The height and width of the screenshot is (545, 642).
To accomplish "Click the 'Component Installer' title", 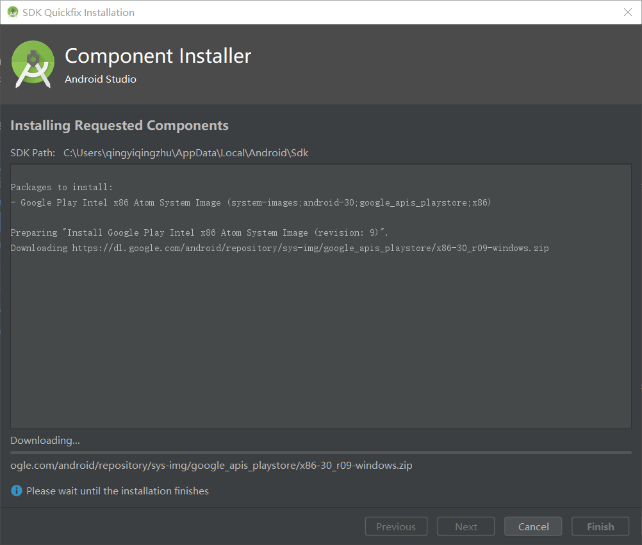I will point(158,56).
